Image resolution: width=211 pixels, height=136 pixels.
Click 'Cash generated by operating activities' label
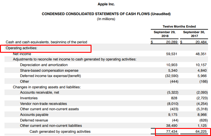[60, 132]
